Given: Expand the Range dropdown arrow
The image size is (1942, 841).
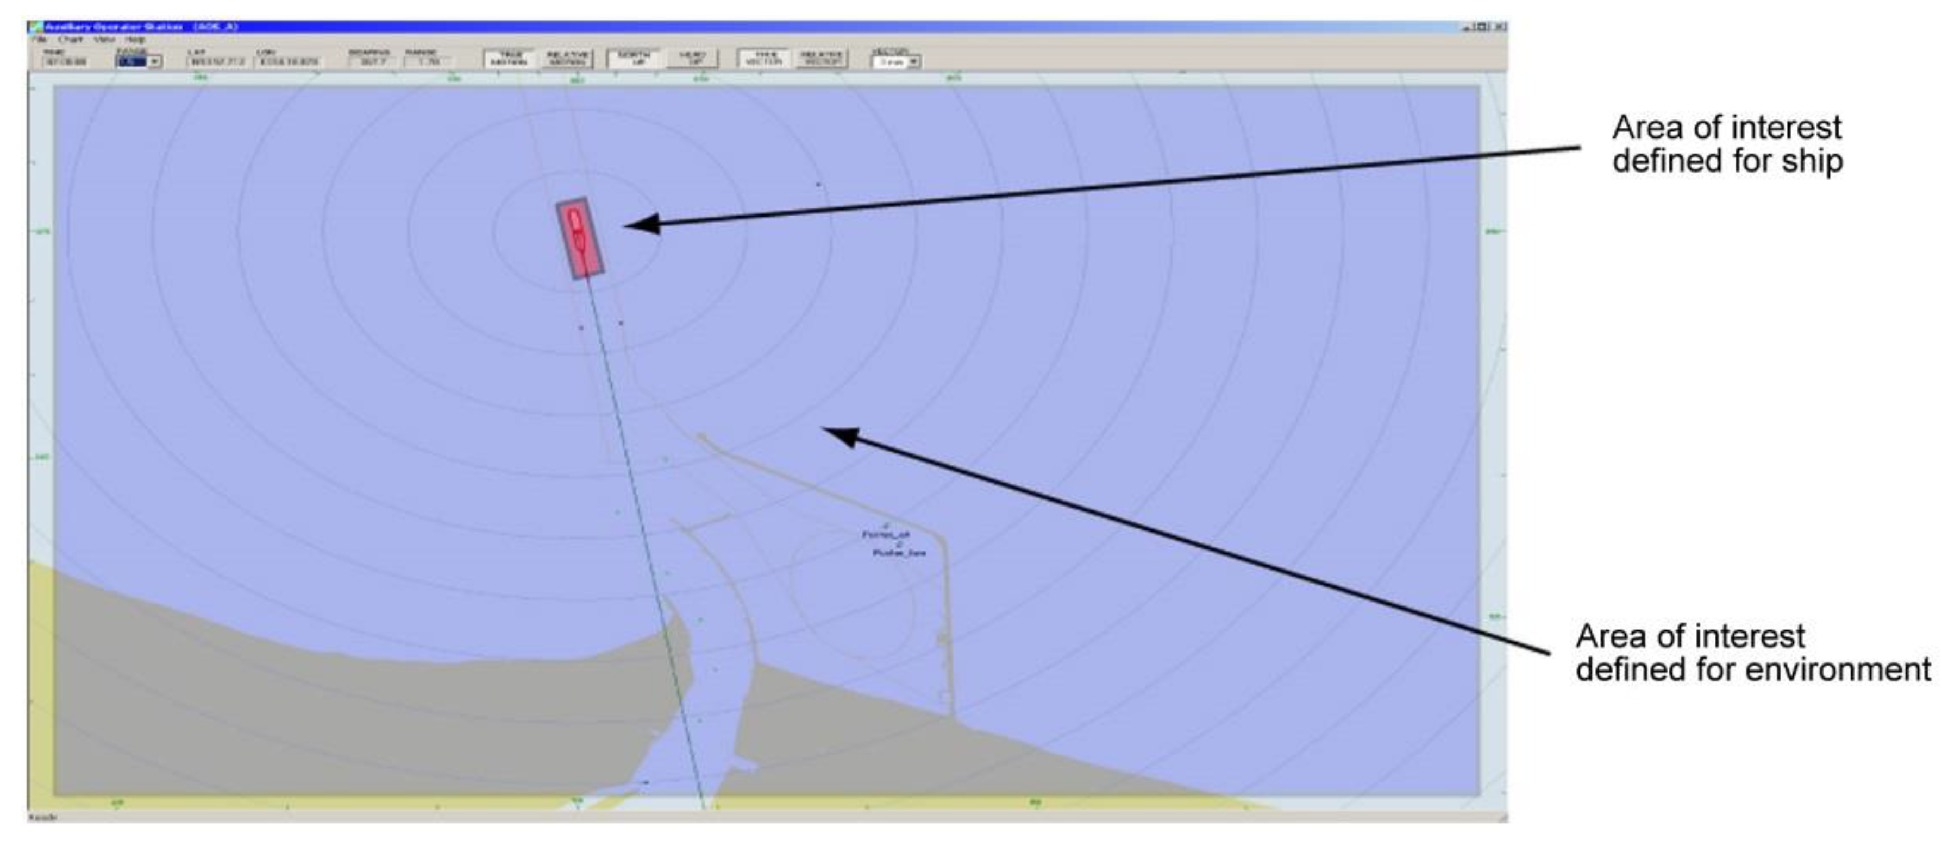Looking at the screenshot, I should (154, 62).
